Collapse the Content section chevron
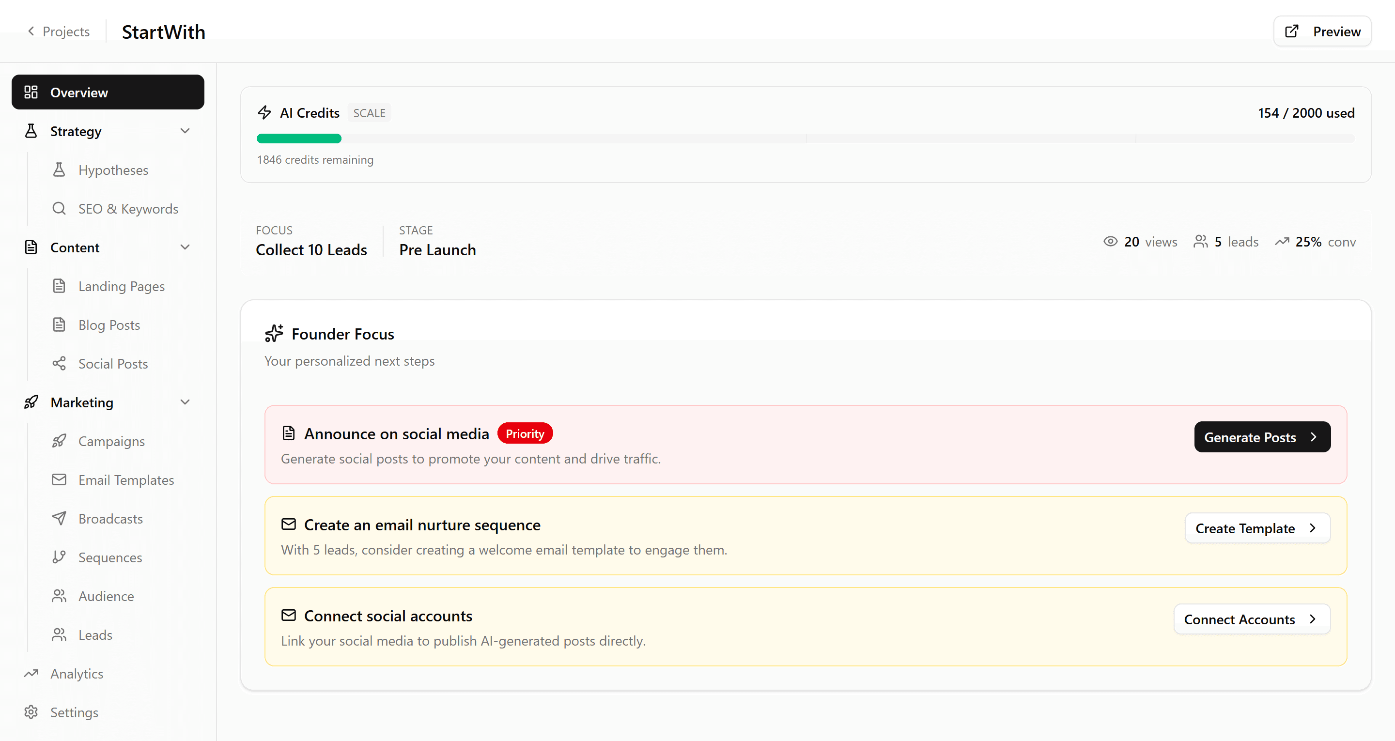 pos(185,247)
